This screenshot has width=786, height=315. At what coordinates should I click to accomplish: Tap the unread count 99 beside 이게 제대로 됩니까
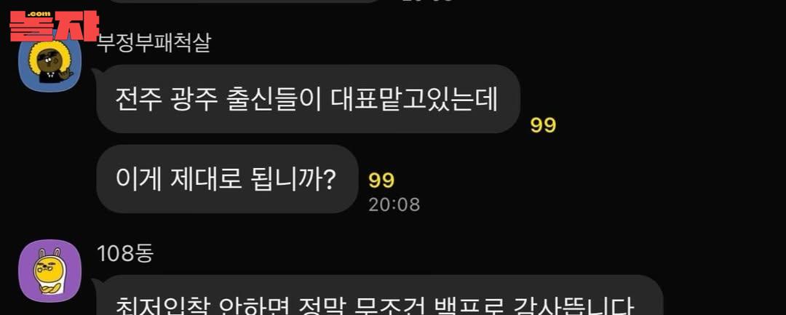click(x=381, y=180)
